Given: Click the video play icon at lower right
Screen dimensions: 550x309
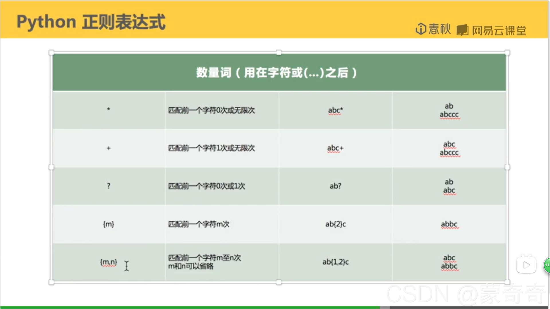Looking at the screenshot, I should tap(526, 265).
